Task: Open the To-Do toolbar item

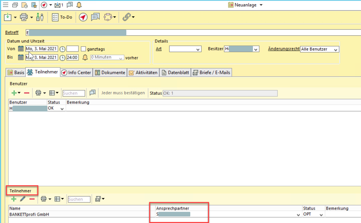Action: [62, 17]
